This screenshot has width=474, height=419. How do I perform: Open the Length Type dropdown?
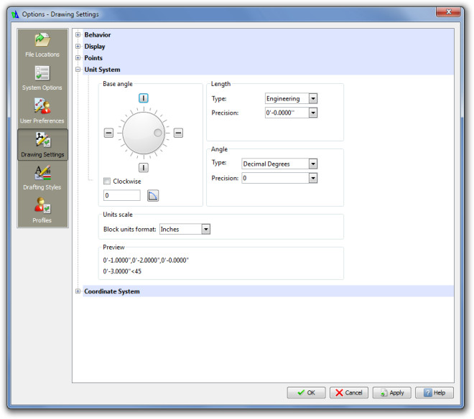313,98
